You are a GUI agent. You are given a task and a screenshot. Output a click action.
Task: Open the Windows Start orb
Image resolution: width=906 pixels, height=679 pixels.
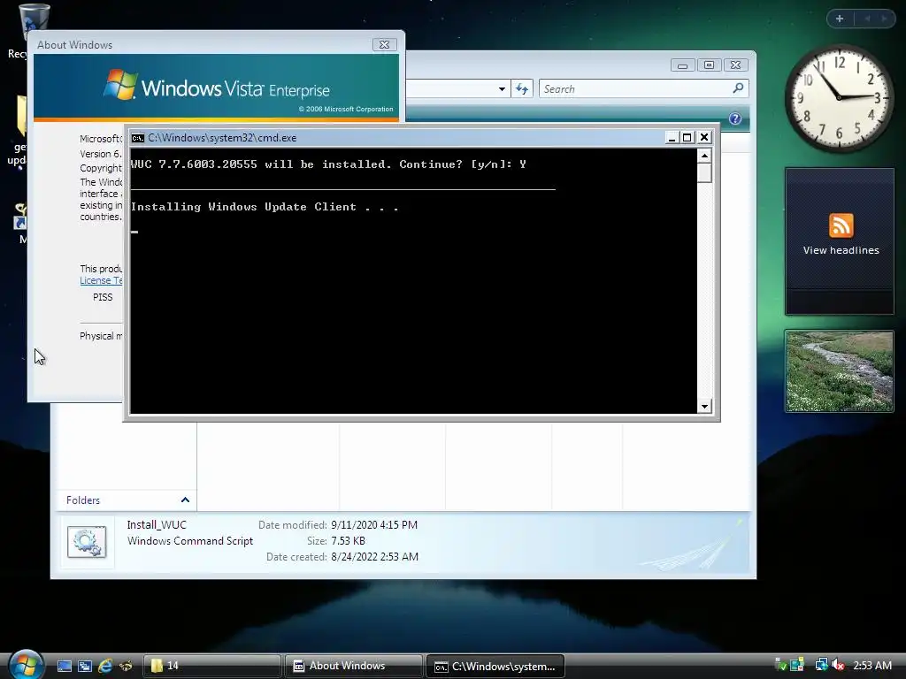26,664
